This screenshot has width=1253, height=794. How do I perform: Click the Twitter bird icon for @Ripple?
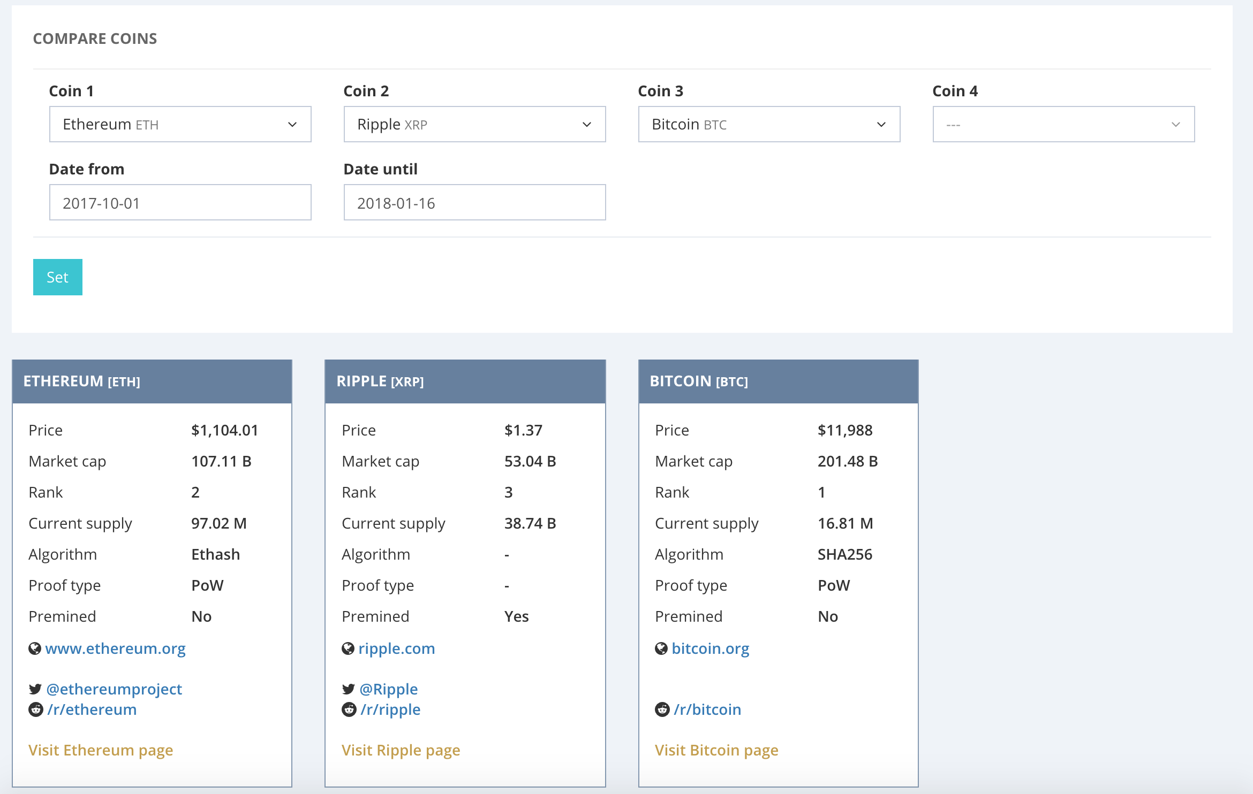pos(349,689)
